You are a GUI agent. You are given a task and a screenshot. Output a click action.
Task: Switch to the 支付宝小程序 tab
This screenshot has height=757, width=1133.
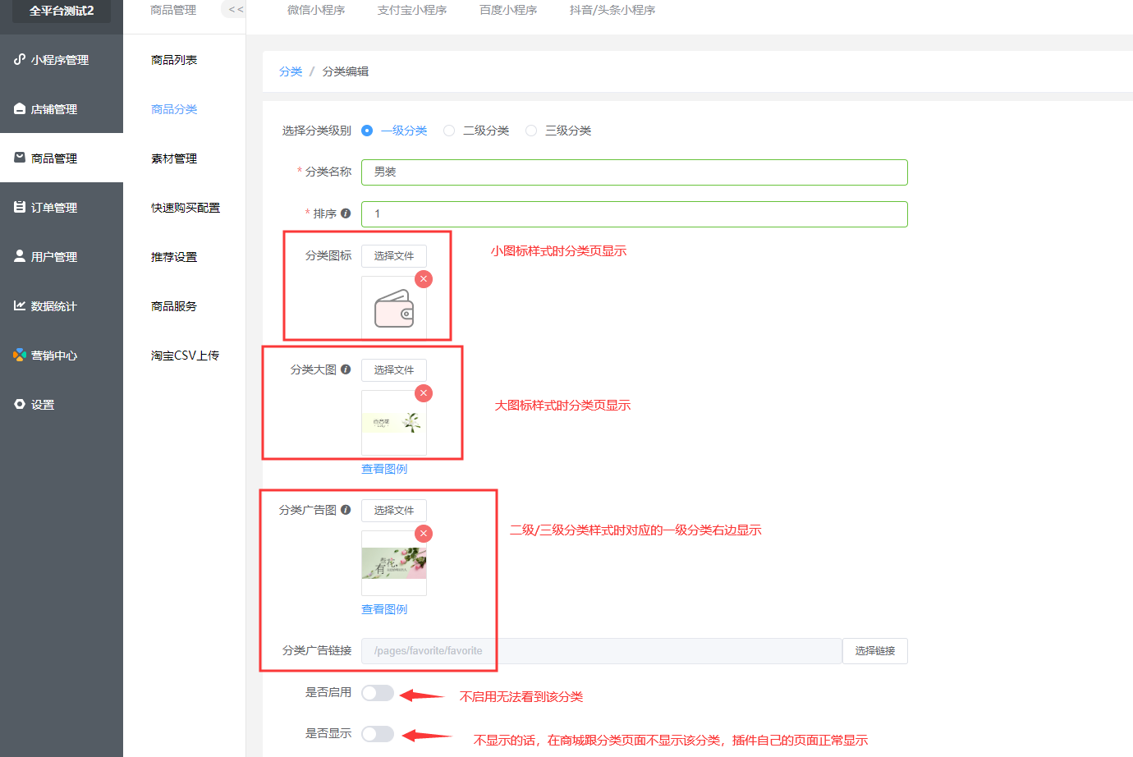coord(412,11)
